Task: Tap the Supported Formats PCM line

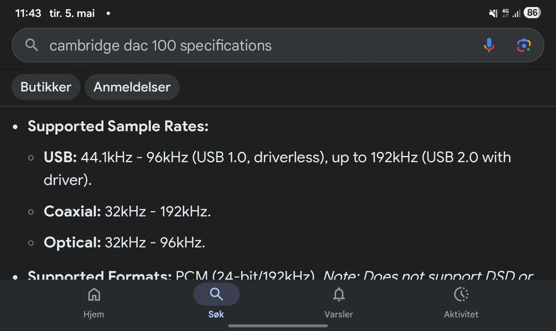Action: [x=280, y=274]
